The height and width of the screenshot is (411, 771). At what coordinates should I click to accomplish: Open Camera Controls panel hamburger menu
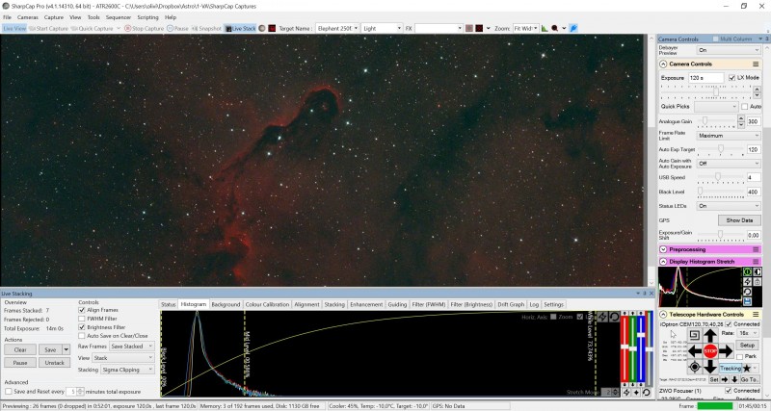756,64
